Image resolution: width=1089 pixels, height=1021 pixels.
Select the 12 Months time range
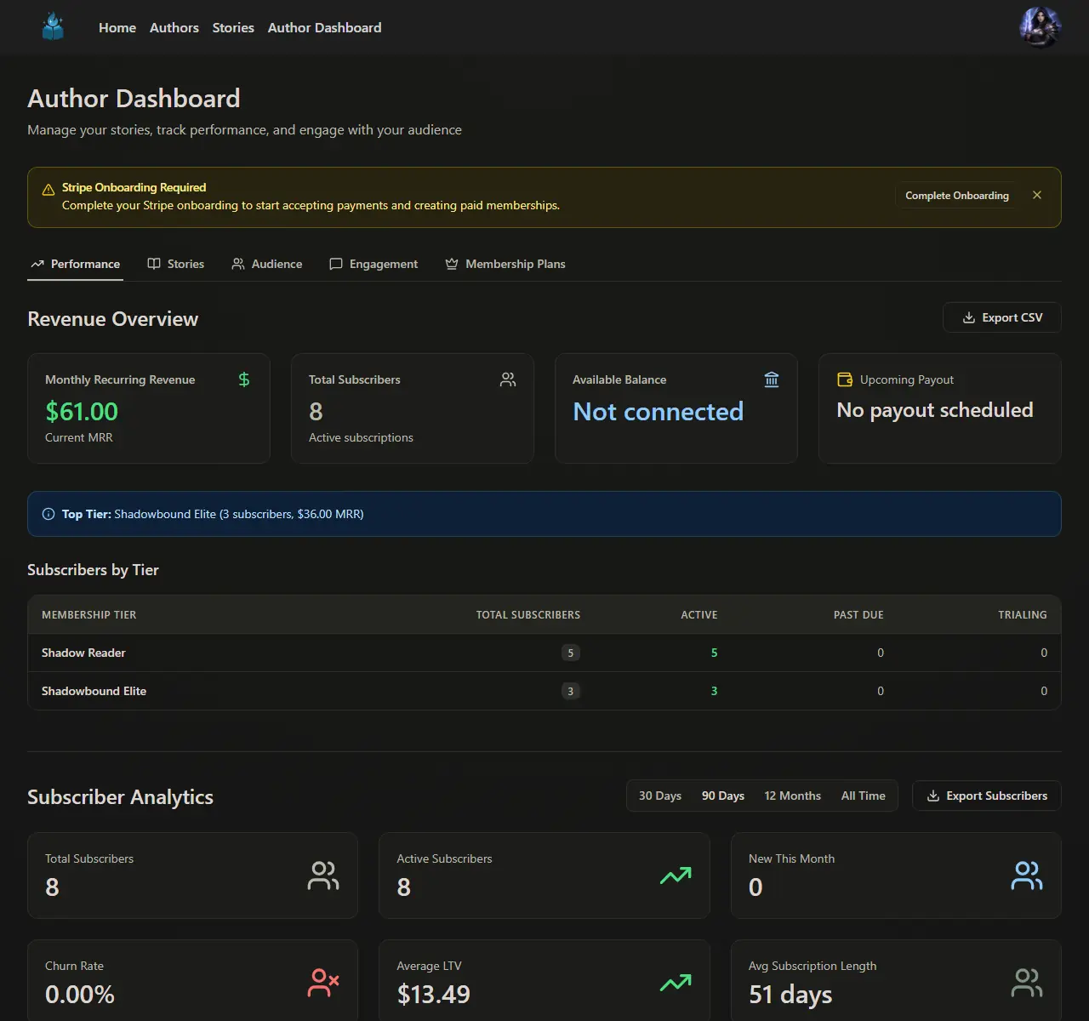(792, 796)
